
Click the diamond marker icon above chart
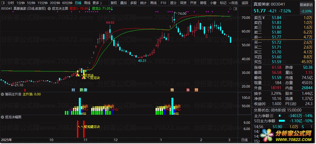coord(230,9)
